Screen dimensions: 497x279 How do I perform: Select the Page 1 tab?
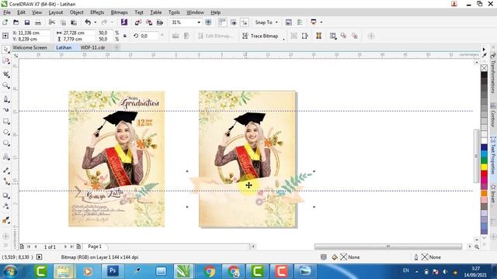95,246
